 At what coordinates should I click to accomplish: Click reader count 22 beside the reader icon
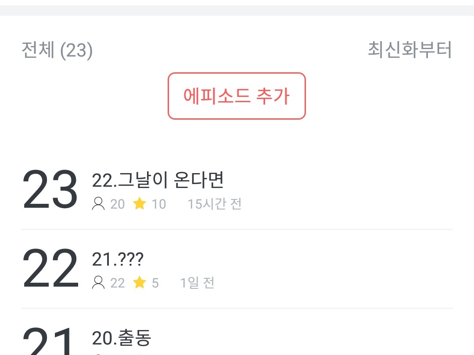(x=118, y=283)
